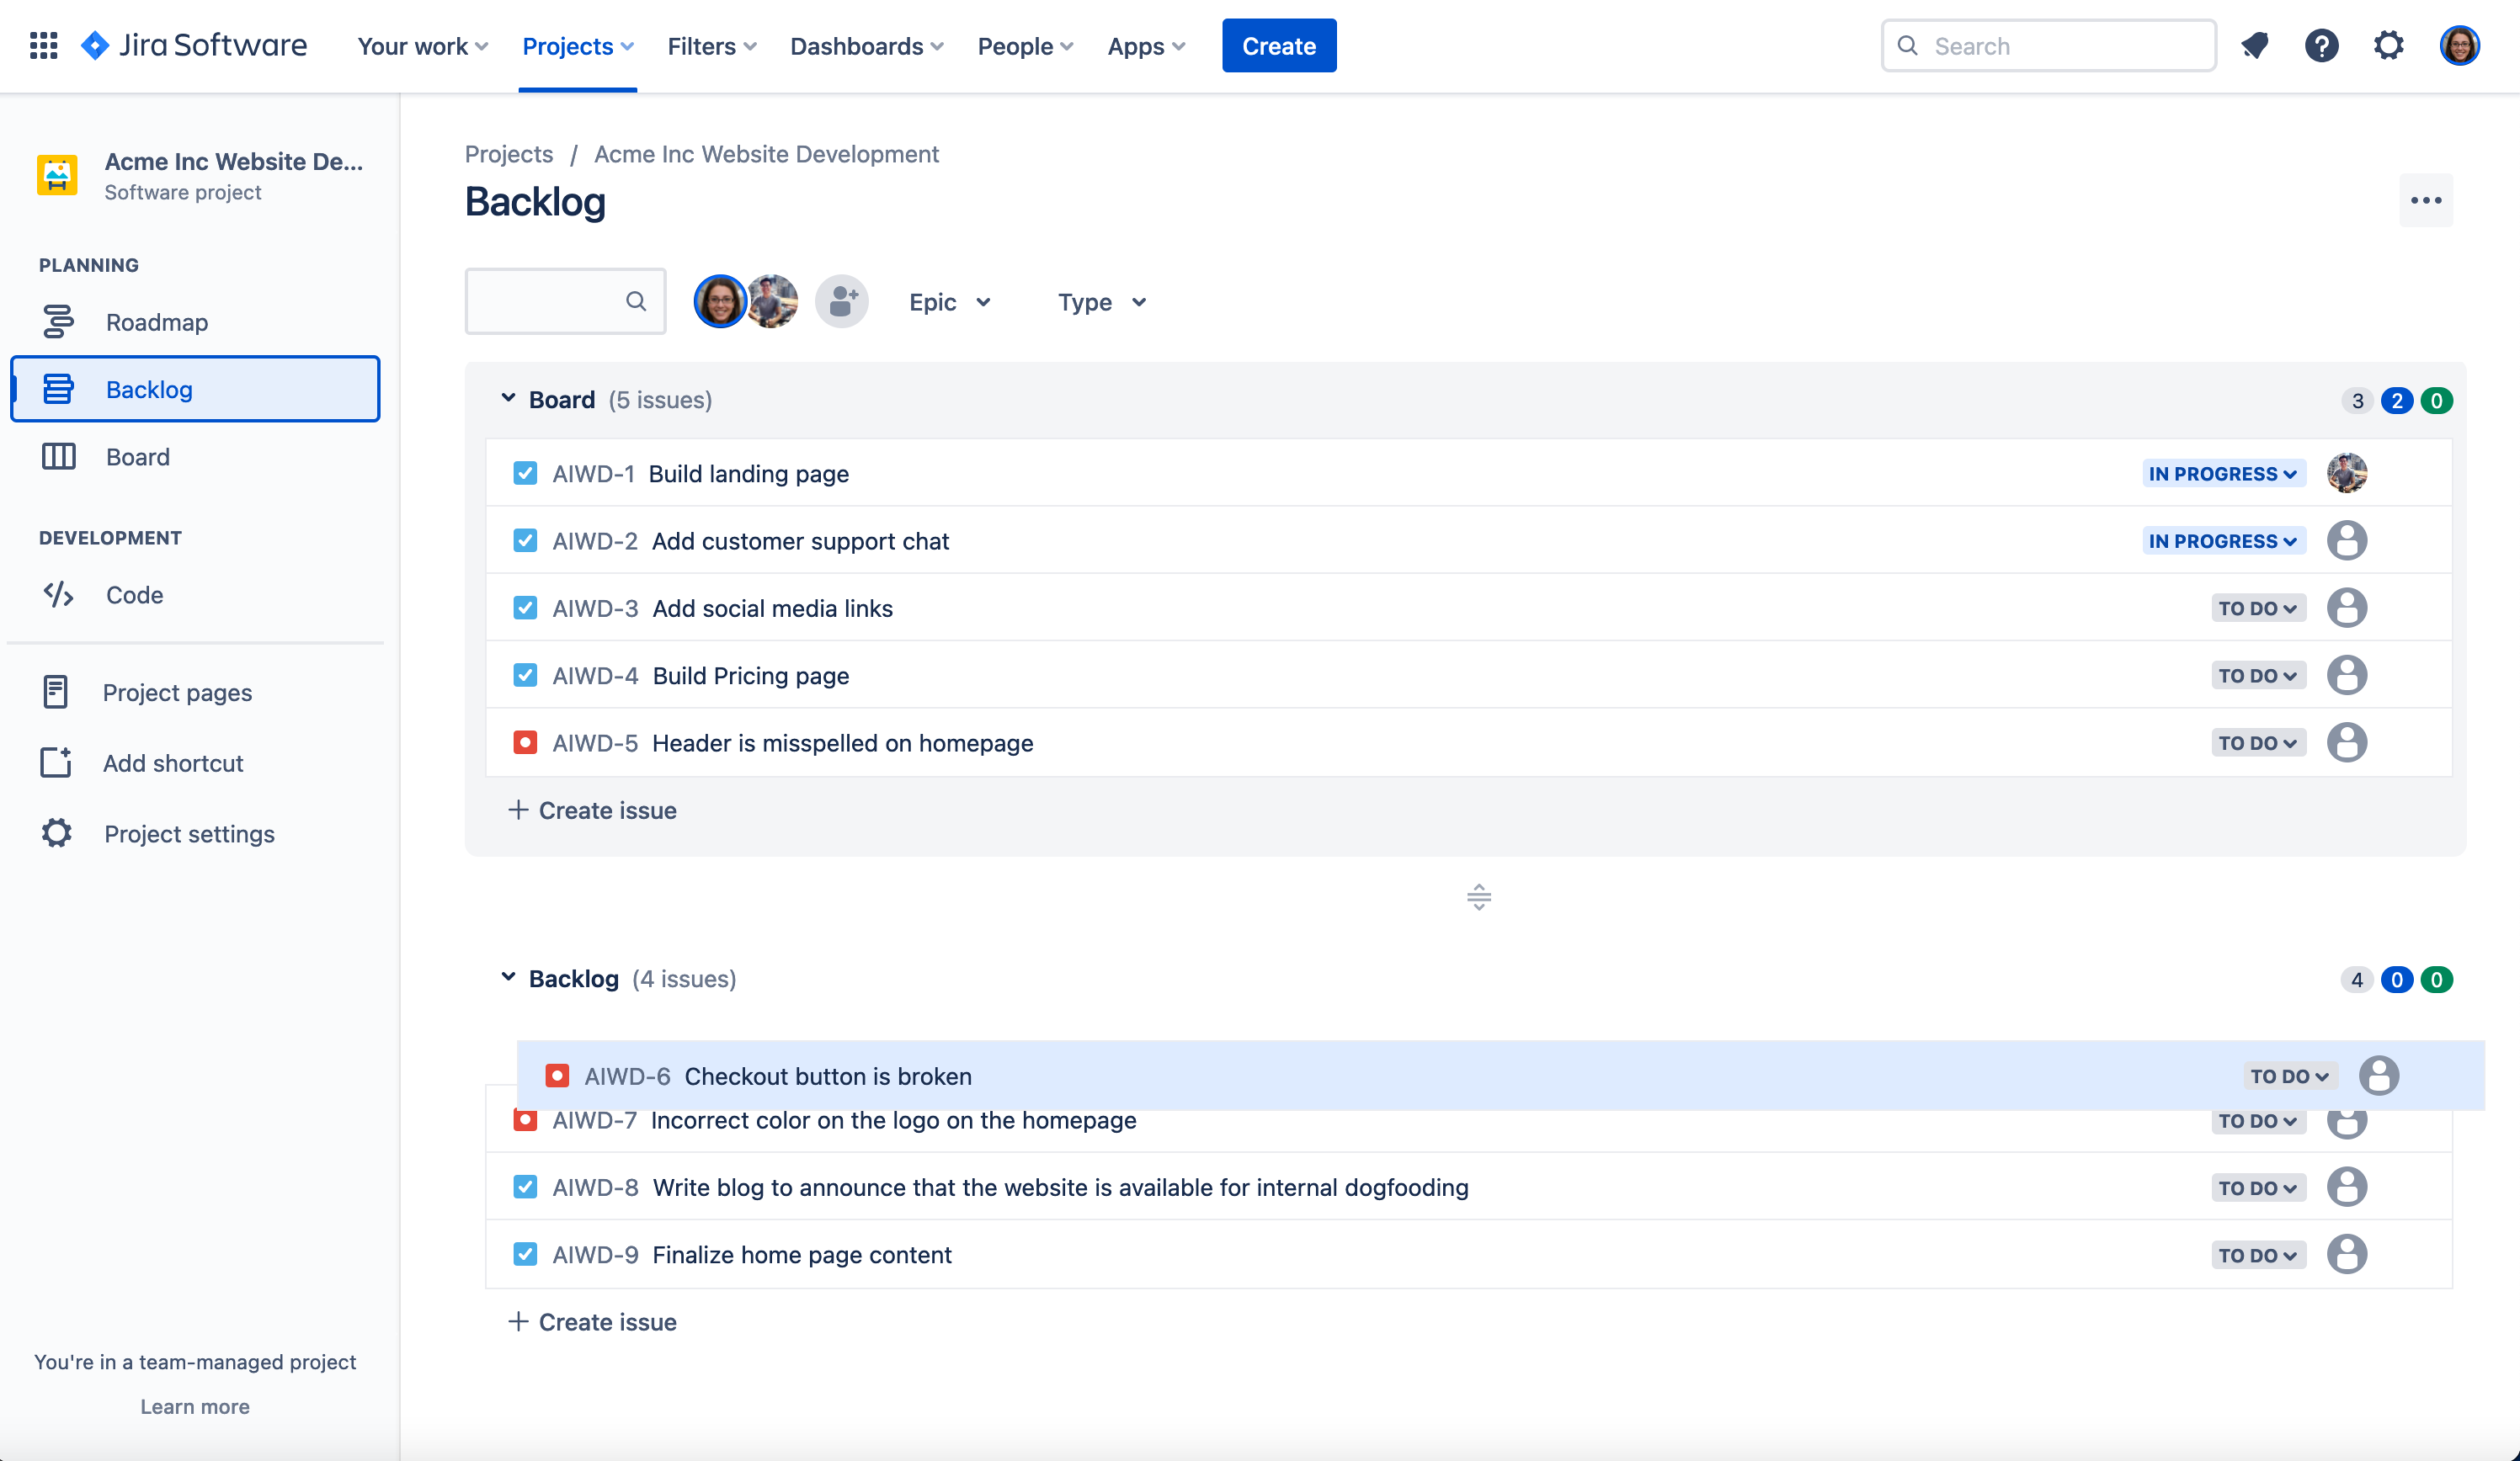Open AIWD-1 In Progress status dropdown

pos(2223,474)
